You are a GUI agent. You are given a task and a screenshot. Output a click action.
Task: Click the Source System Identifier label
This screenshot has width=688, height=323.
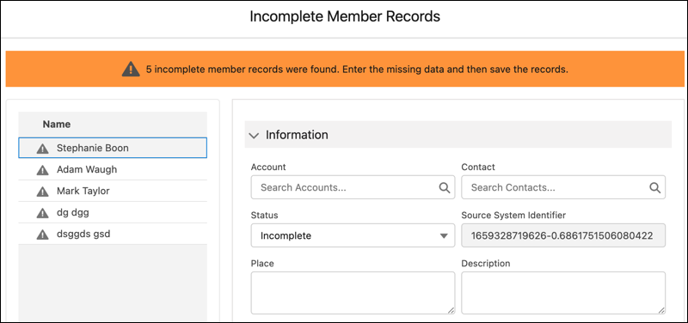(x=513, y=215)
